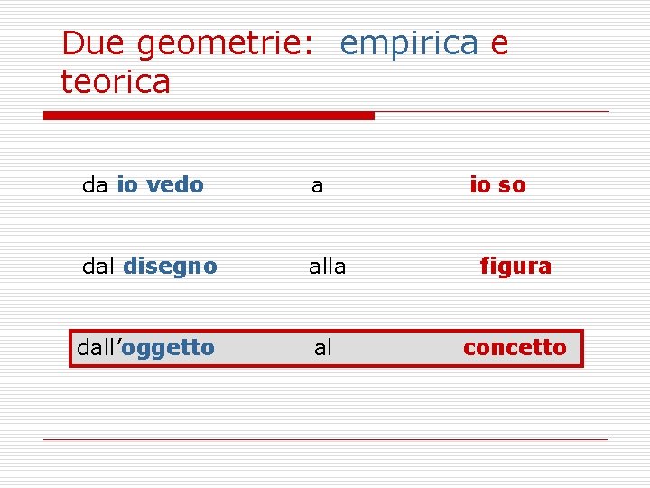Select the blue word 'oggetto'

click(168, 349)
